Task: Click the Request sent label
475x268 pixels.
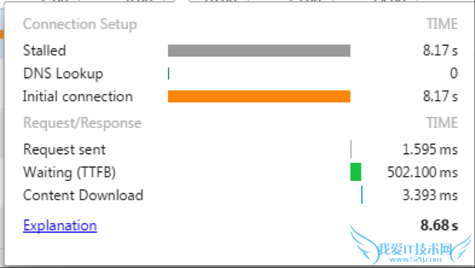Action: click(x=64, y=149)
